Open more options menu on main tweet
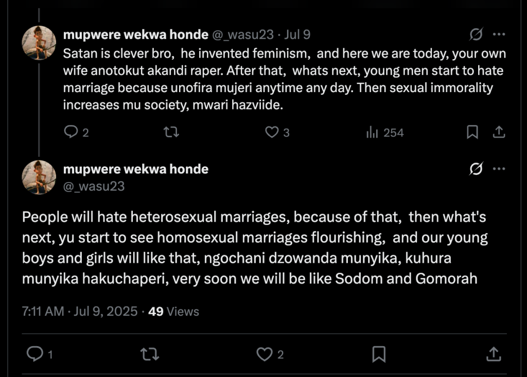Viewport: 527px width, 377px height. (x=499, y=169)
